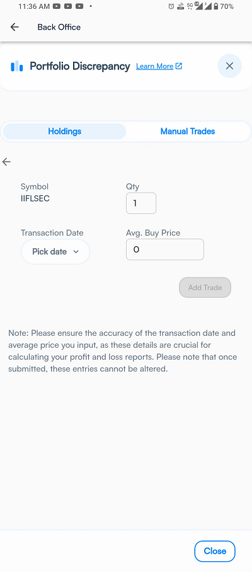Open external link icon beside Learn More
The image size is (252, 572).
tap(179, 66)
